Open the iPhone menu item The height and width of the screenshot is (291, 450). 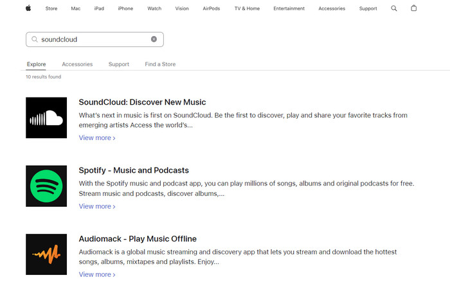(125, 8)
